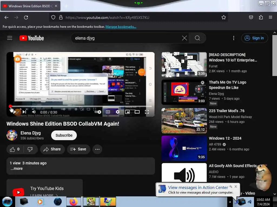Open more actions ellipsis menu
Screen dimensions: 277x207
(97, 149)
